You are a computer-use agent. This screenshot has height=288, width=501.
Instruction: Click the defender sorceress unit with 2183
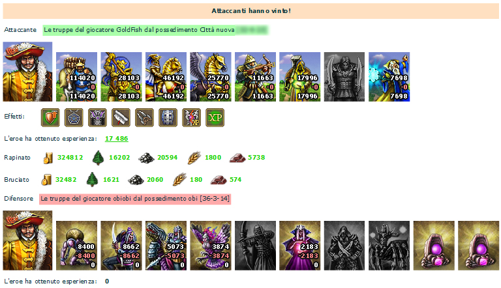[x=299, y=246]
